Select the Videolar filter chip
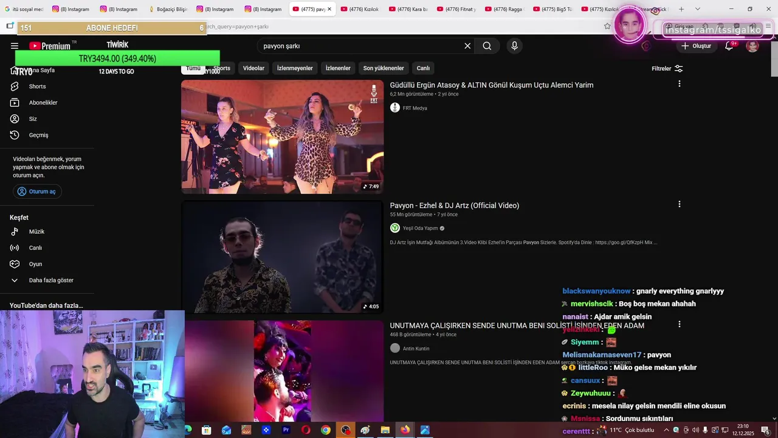Image resolution: width=778 pixels, height=438 pixels. (x=253, y=68)
